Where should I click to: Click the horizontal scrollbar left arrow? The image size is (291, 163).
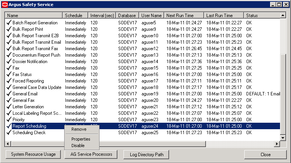click(8, 144)
